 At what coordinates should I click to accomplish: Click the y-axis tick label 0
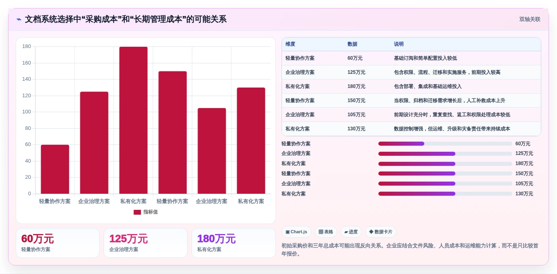[x=29, y=194]
